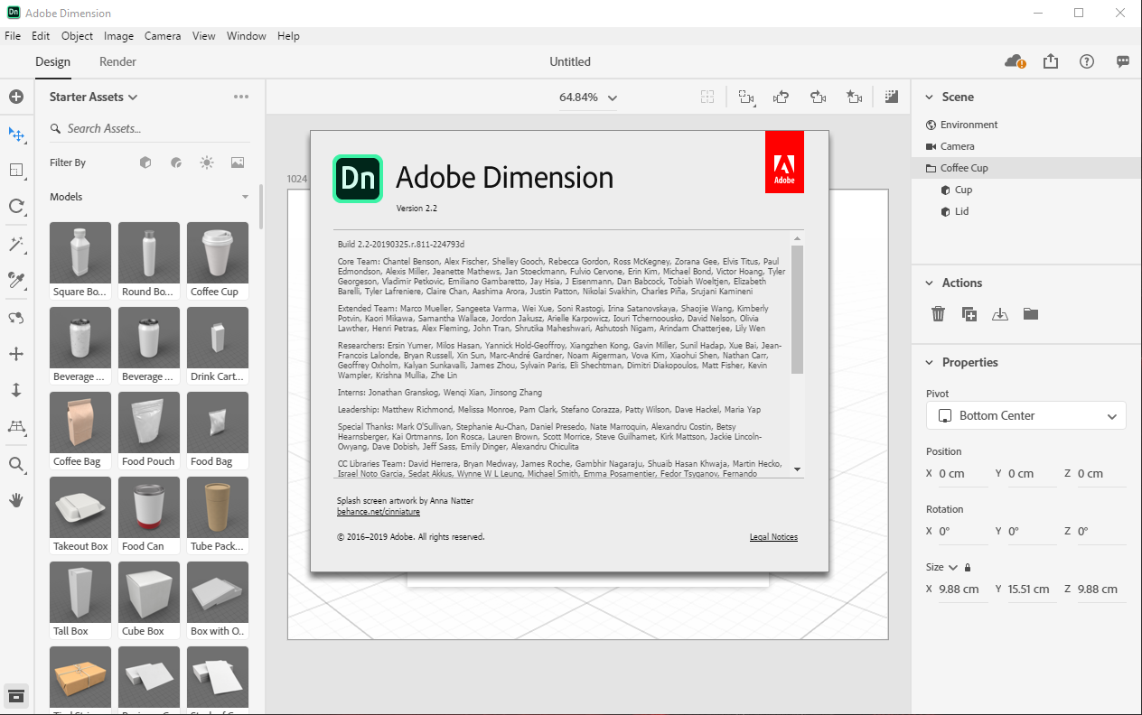1142x715 pixels.
Task: Open camera bookmarks icon
Action: point(854,97)
